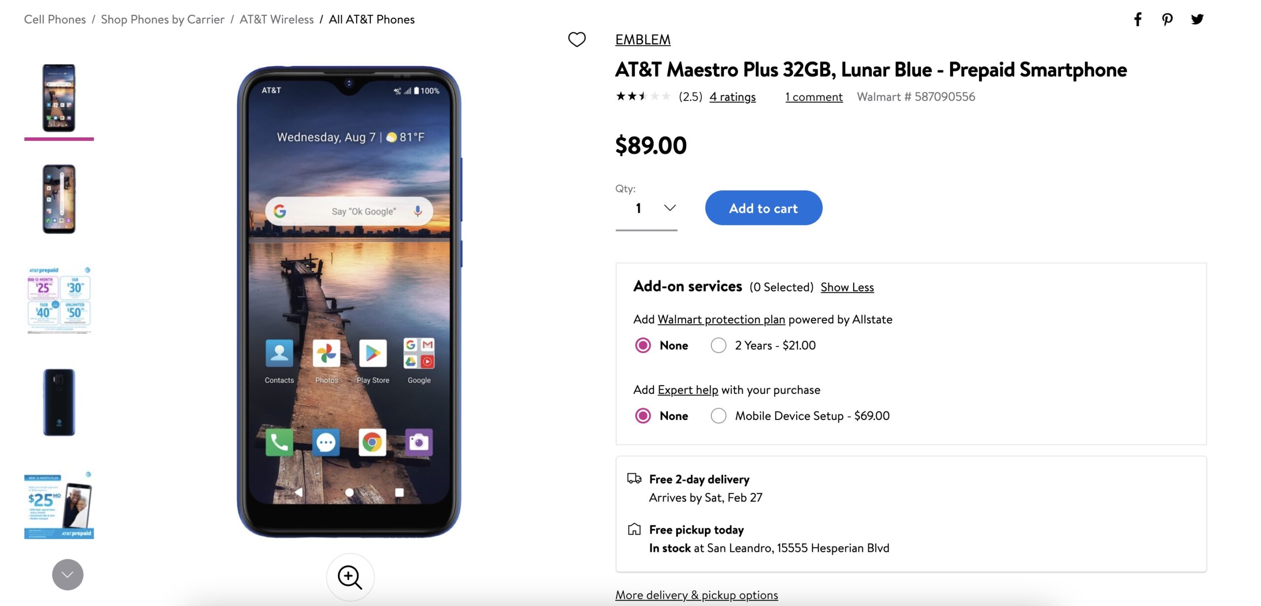View the AT&T prepaid plans thumbnail

coord(59,300)
